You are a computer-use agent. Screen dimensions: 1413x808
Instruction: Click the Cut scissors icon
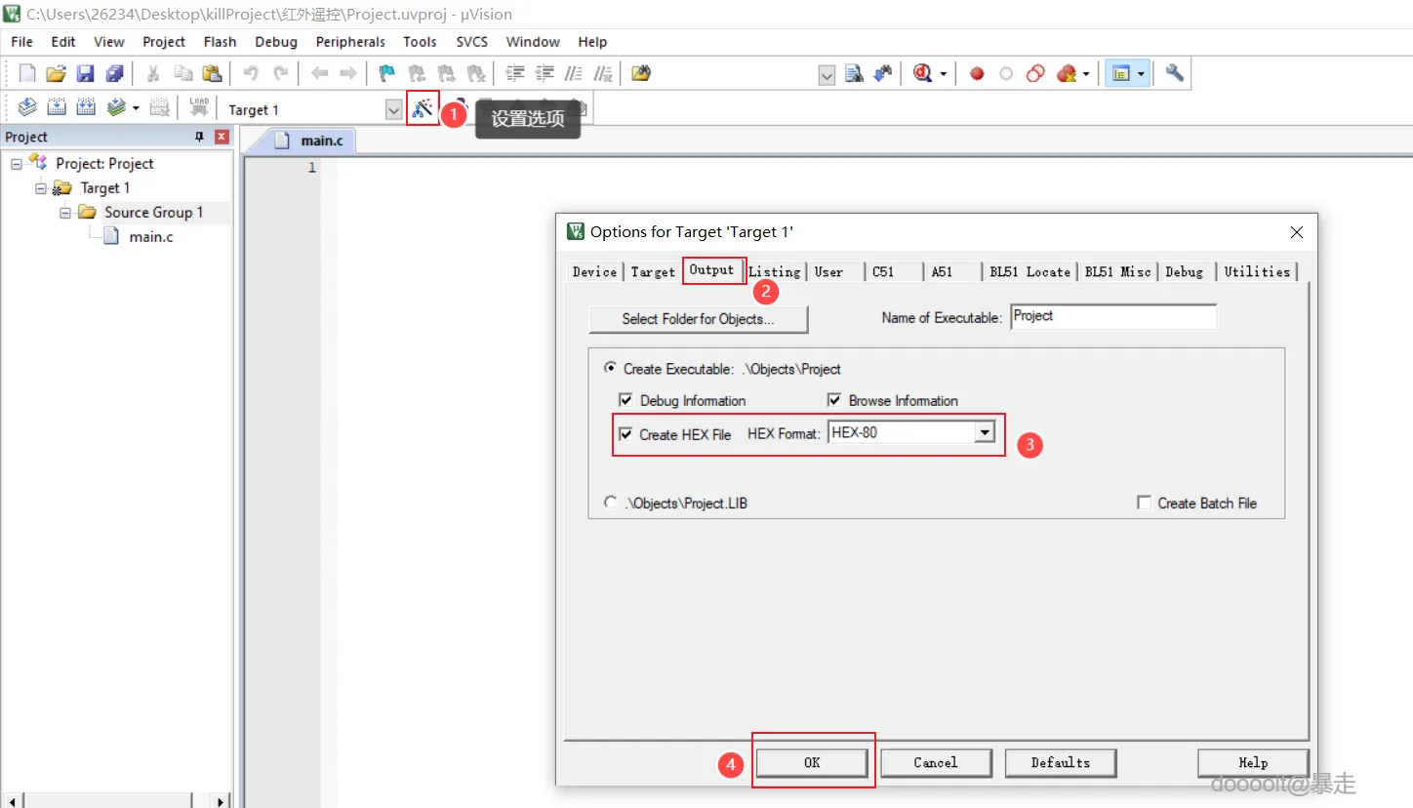(153, 73)
